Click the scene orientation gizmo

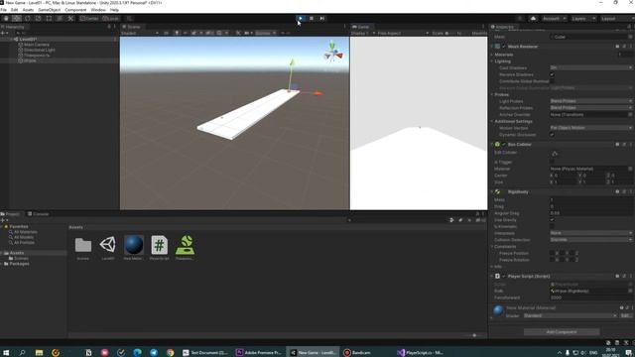click(333, 53)
